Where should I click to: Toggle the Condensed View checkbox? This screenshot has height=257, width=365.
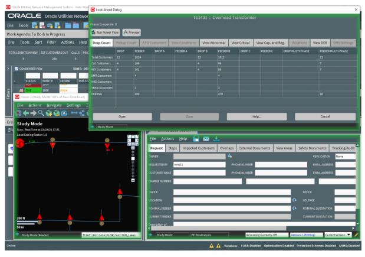pyautogui.click(x=17, y=69)
